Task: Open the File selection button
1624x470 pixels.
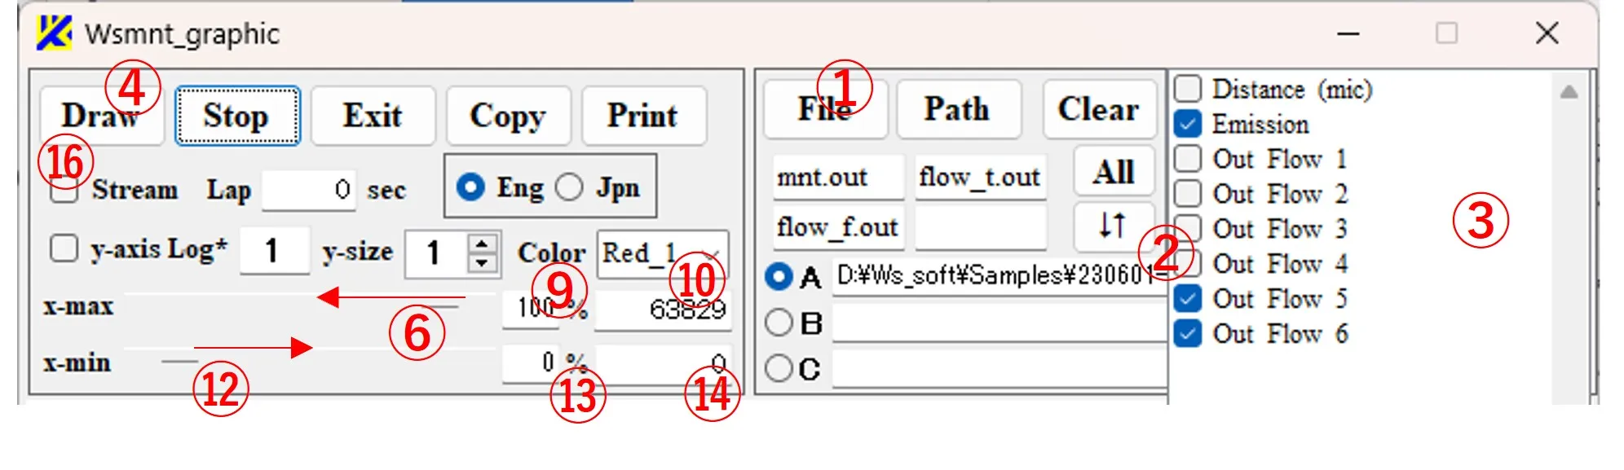Action: tap(825, 109)
